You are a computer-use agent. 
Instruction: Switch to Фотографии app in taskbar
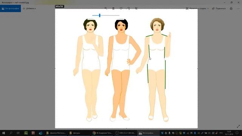coord(148,133)
